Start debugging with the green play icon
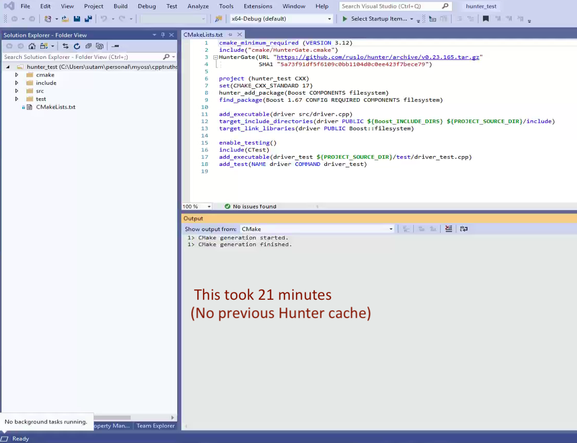 pyautogui.click(x=345, y=19)
